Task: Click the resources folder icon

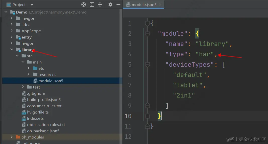Action: (x=35, y=74)
